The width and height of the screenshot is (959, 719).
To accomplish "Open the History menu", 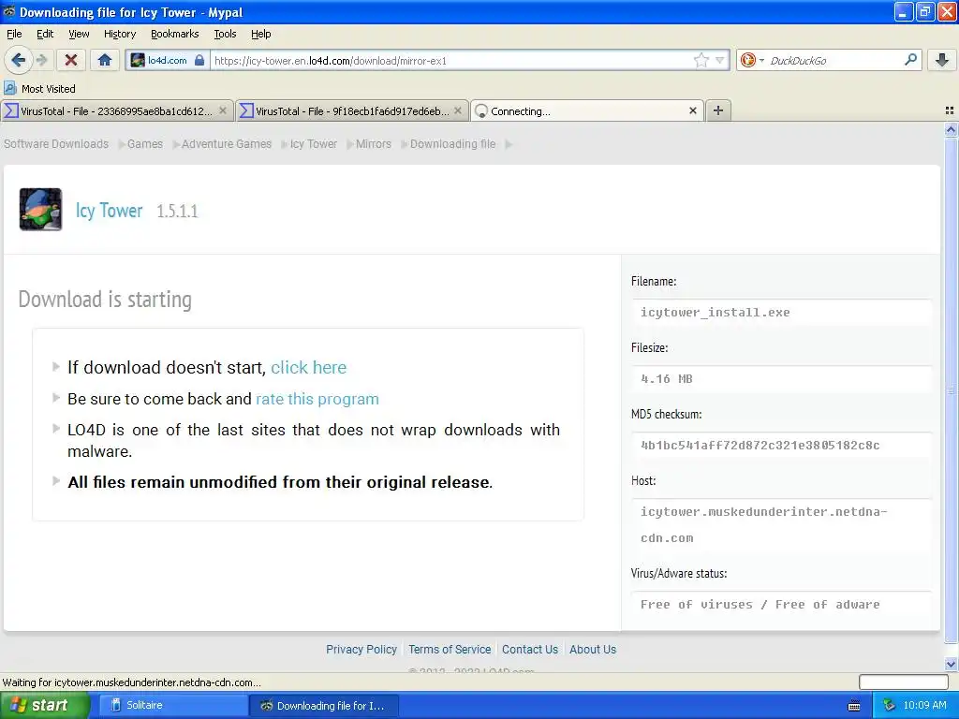I will [120, 34].
